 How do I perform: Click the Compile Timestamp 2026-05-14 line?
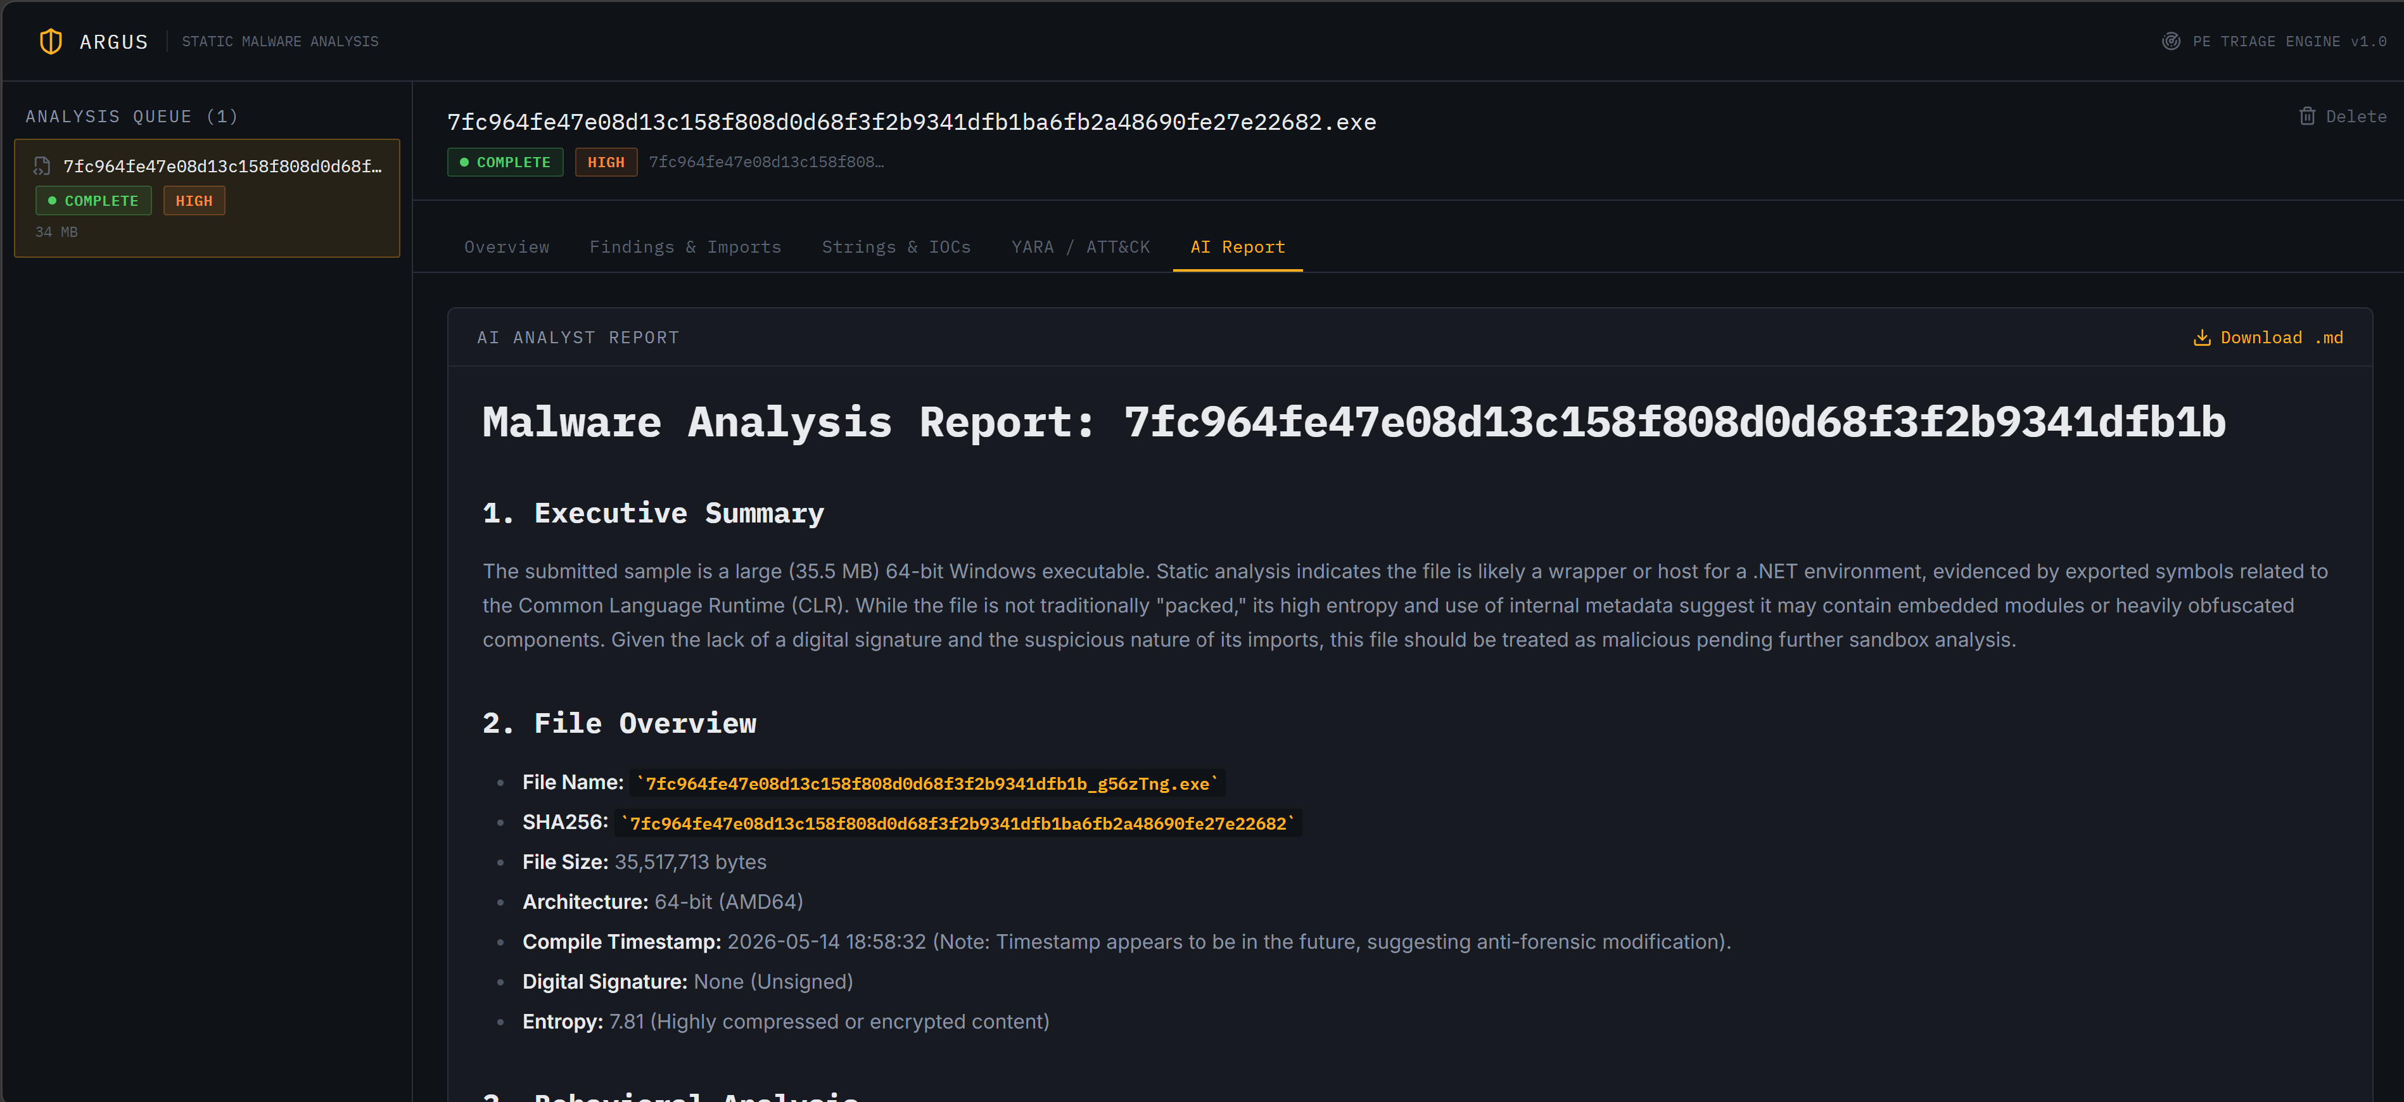(x=1126, y=942)
